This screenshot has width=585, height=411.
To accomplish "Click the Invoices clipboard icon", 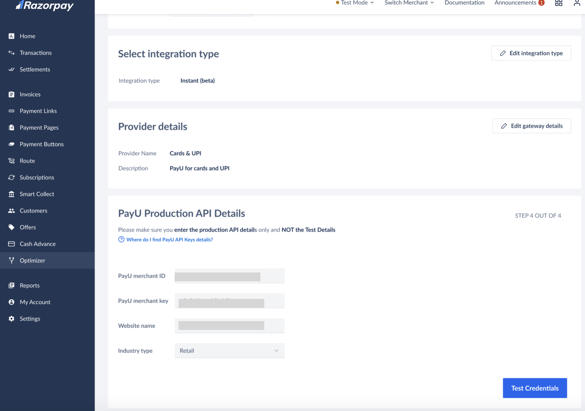I will 12,94.
